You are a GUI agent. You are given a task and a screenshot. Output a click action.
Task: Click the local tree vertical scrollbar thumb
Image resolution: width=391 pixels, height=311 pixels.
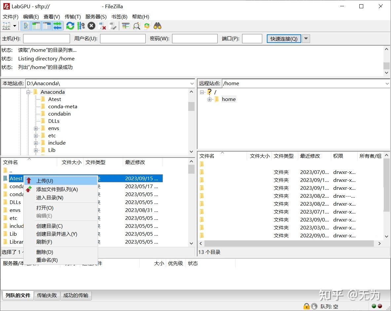pos(191,106)
